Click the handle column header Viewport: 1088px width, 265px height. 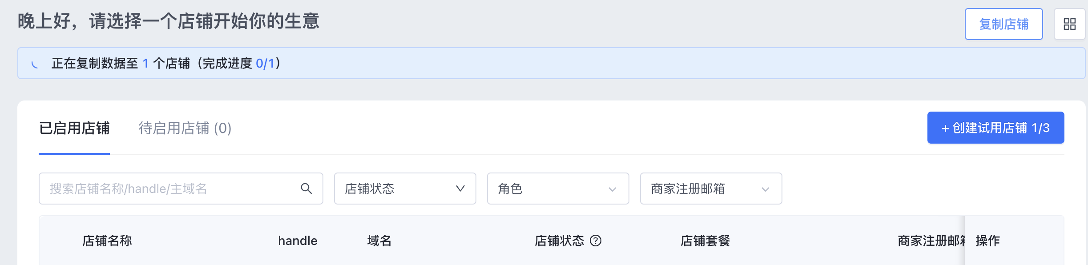click(298, 241)
